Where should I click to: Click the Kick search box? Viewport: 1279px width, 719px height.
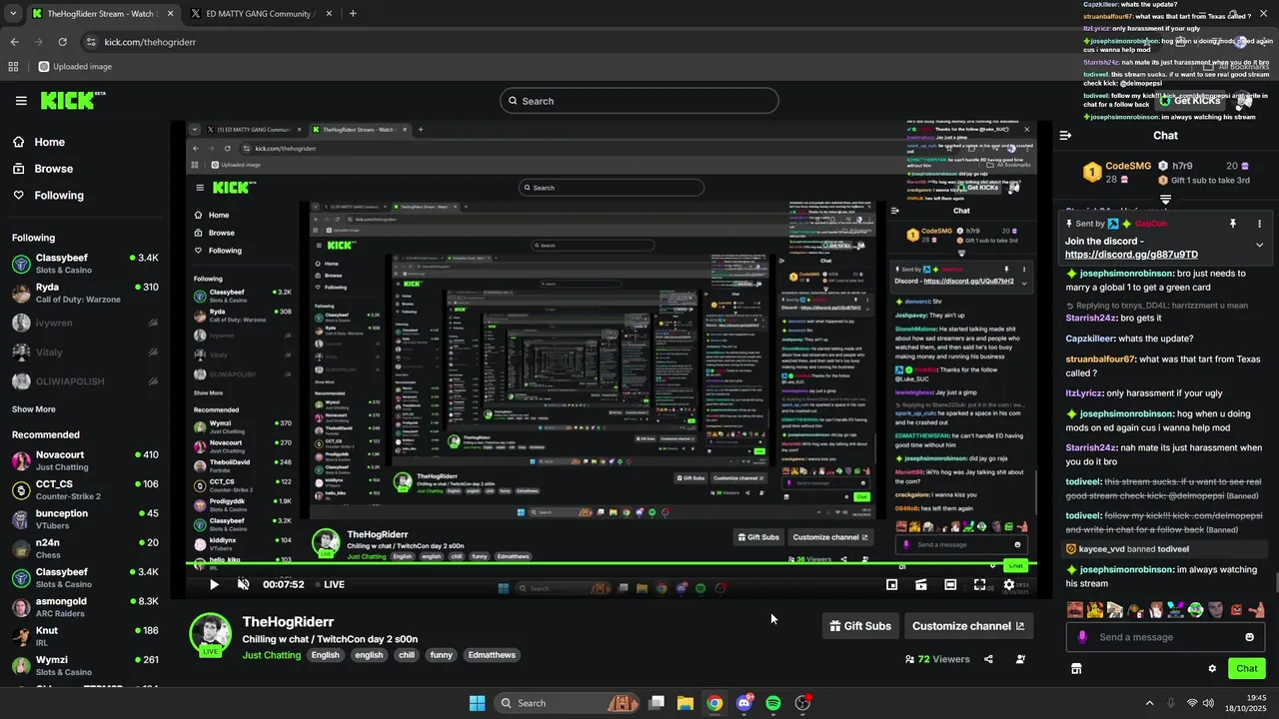point(639,101)
